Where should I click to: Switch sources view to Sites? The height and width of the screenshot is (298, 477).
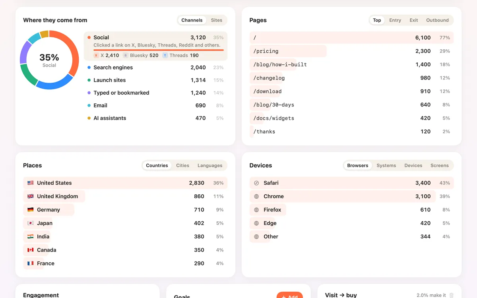pos(217,20)
